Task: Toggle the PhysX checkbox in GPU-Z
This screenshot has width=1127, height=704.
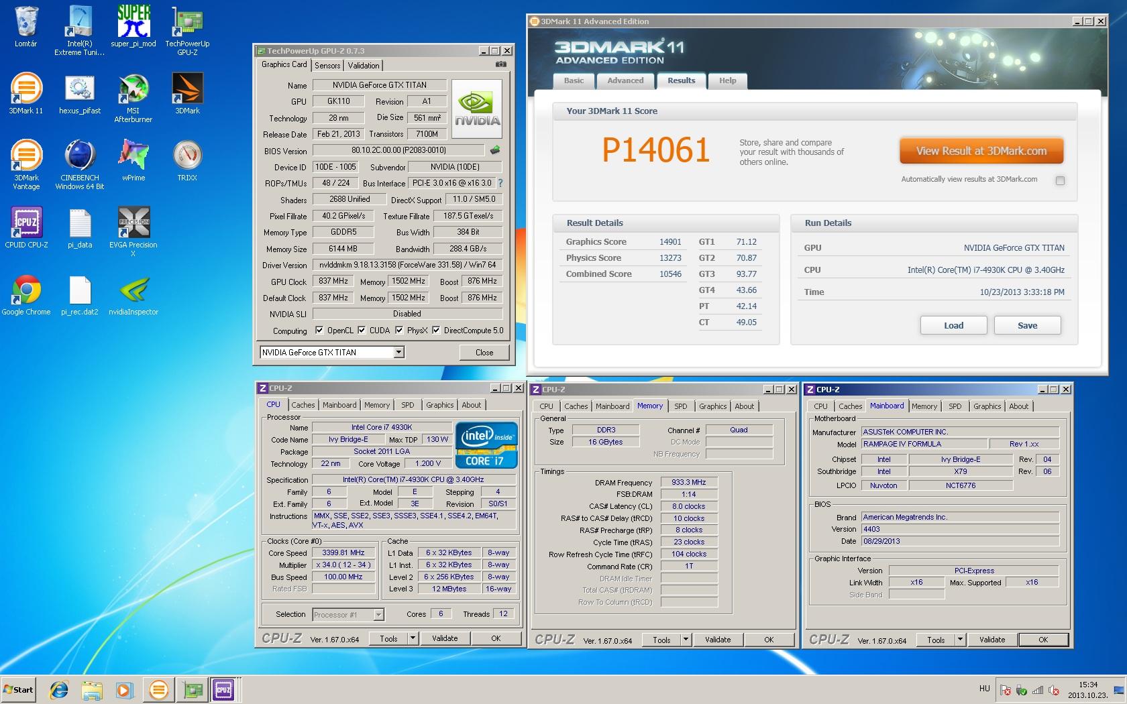Action: pos(400,330)
